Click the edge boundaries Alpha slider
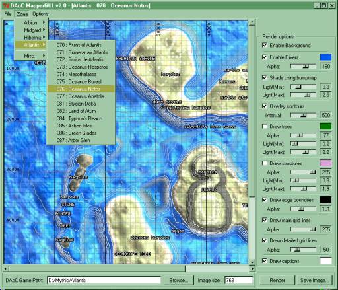This screenshot has height=290, width=338. click(303, 209)
